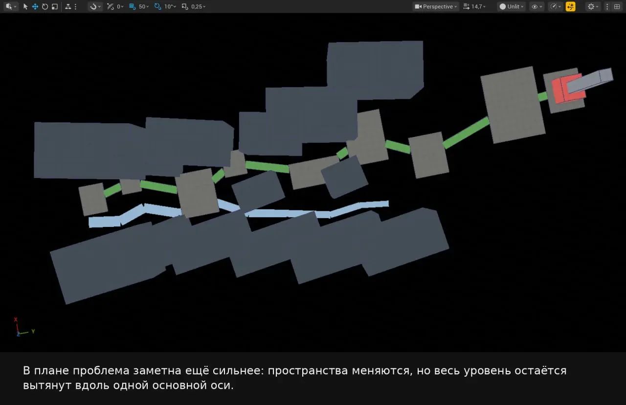Open rotation snap 10° dropdown
This screenshot has width=626, height=405.
pyautogui.click(x=170, y=6)
